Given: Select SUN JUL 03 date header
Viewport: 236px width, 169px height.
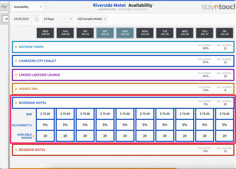Looking at the screenshot, I should [125, 33].
